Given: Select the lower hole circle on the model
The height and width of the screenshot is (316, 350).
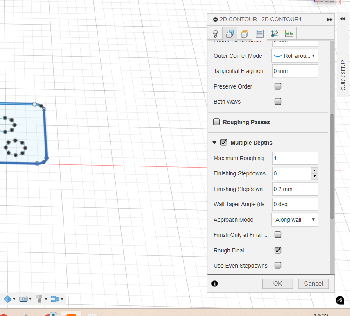Looking at the screenshot, I should [16, 148].
